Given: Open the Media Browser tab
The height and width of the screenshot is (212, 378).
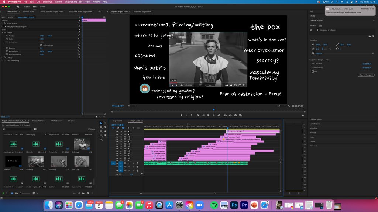Looking at the screenshot, I should point(56,121).
